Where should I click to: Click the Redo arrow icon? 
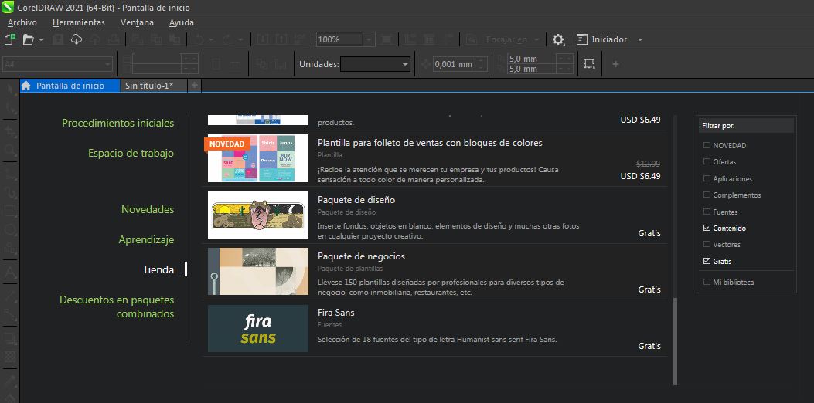pos(226,39)
